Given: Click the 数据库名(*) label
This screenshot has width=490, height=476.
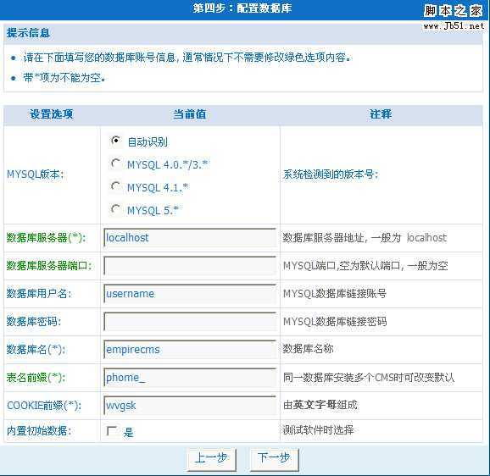Looking at the screenshot, I should [36, 349].
